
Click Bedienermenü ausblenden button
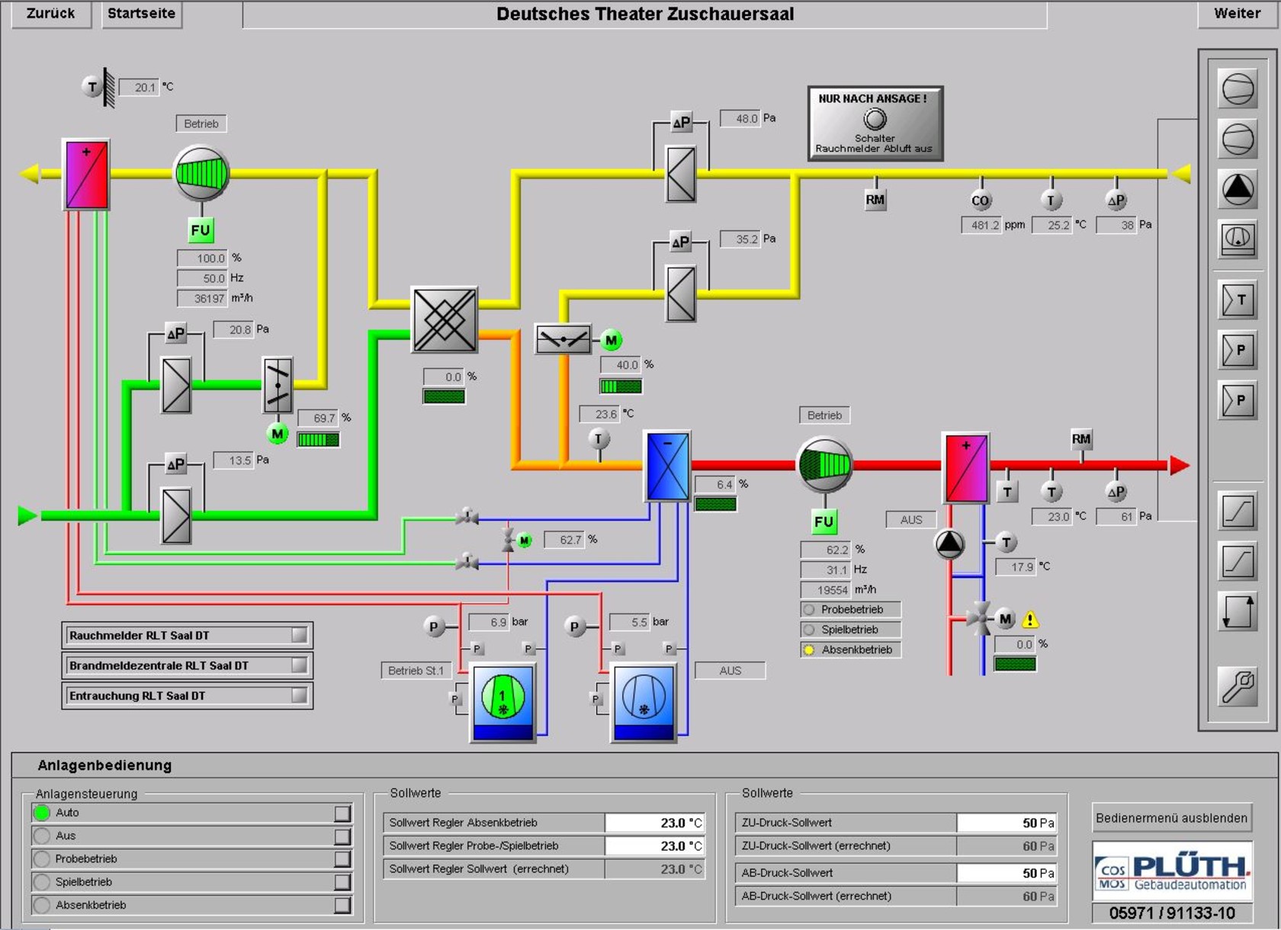coord(1171,818)
